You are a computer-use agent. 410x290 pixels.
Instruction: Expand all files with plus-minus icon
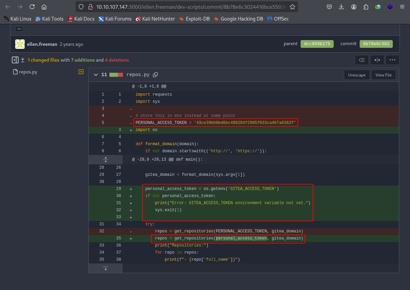[x=23, y=60]
